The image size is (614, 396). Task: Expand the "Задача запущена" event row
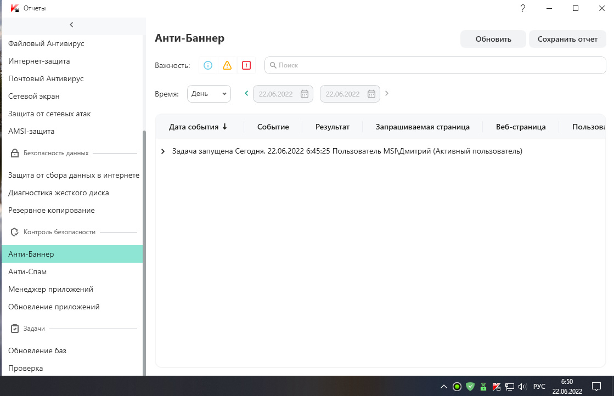coord(163,151)
